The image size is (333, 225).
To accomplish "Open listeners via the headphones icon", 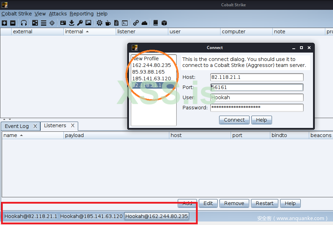I will click(24, 23).
